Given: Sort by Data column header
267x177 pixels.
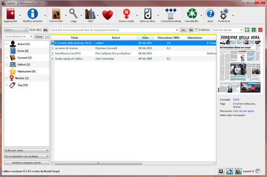Looking at the screenshot, I should click(145, 38).
